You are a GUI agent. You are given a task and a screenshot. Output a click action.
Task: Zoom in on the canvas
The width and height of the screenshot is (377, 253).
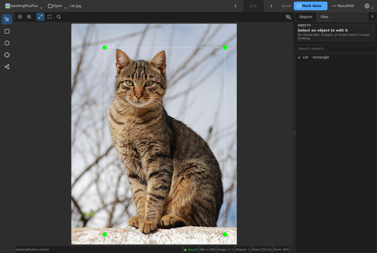29,17
